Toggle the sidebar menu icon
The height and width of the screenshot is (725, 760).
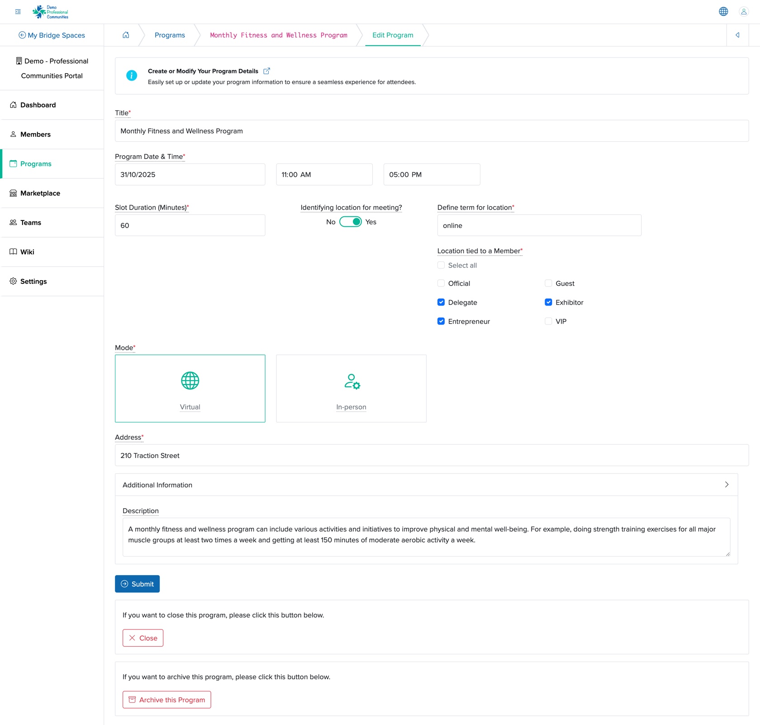(x=18, y=12)
